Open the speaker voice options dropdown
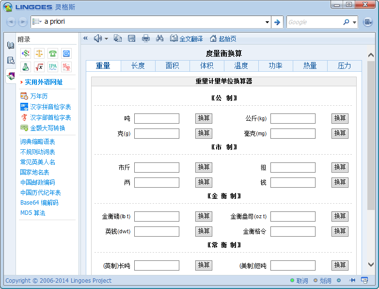Viewport: 379px width, 289px height. pos(106,38)
